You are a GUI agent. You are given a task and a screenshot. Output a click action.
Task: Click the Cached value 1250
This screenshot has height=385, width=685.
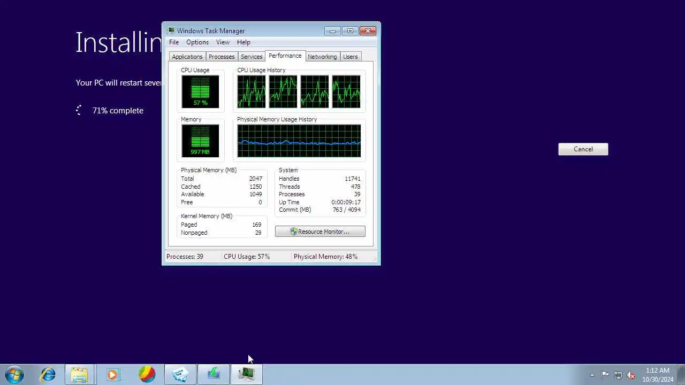point(255,187)
